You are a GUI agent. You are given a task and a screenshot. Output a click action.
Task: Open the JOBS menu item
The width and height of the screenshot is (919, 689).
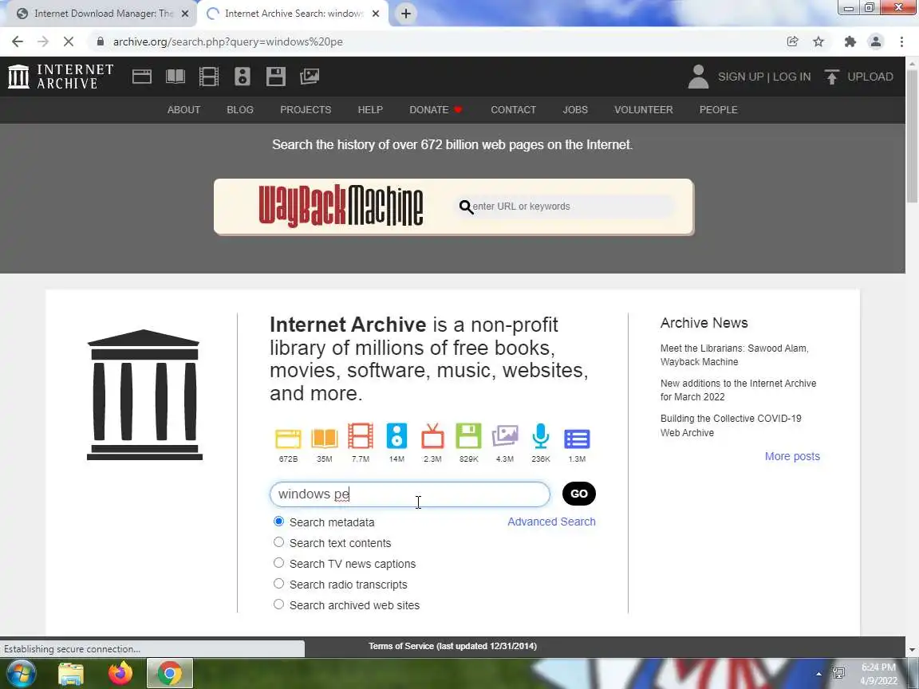(x=575, y=109)
